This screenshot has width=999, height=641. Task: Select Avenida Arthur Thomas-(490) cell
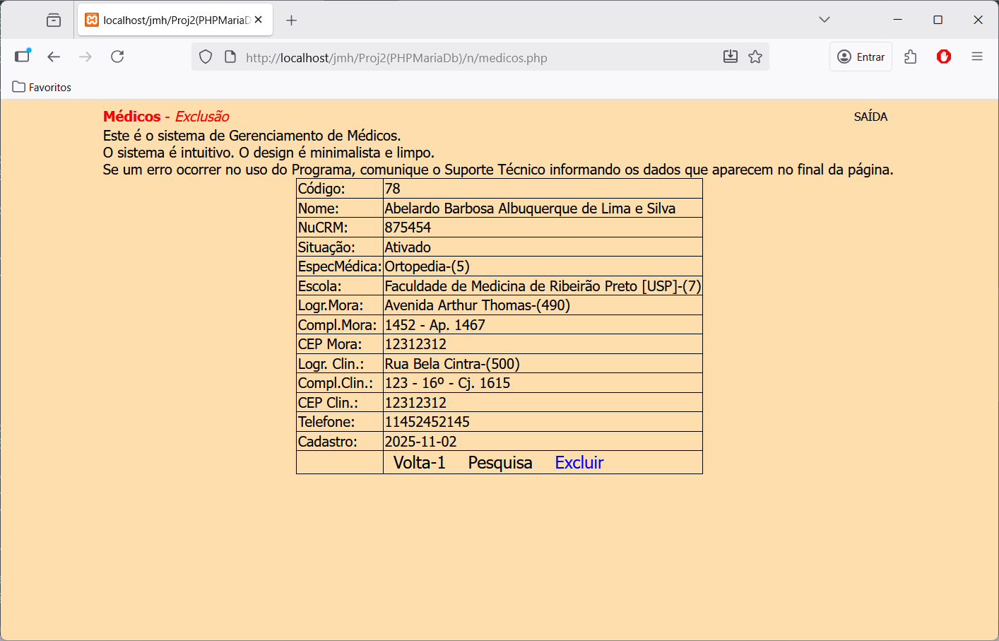(543, 305)
